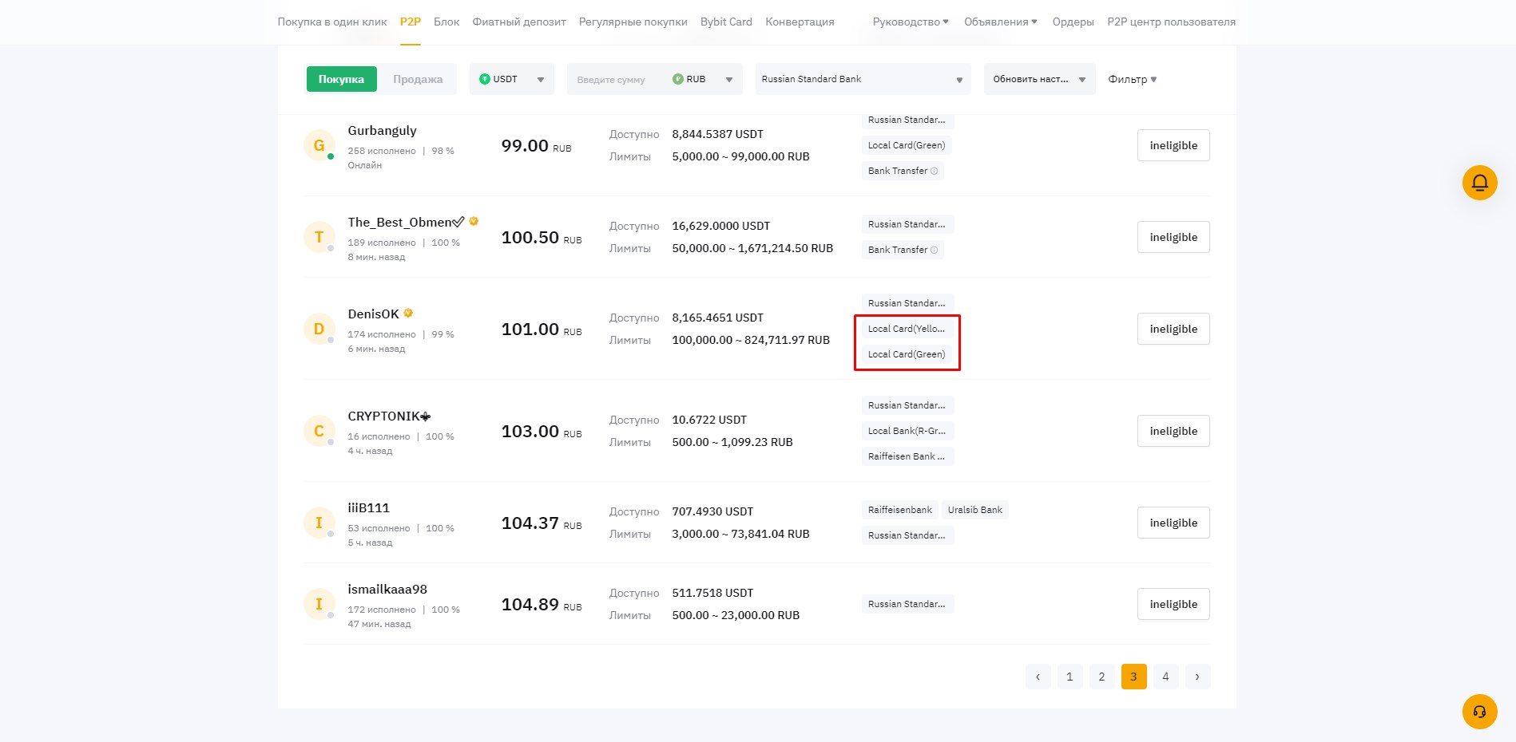Click DenisOK's Local Card(Yello... tag
The image size is (1516, 742).
tap(907, 329)
